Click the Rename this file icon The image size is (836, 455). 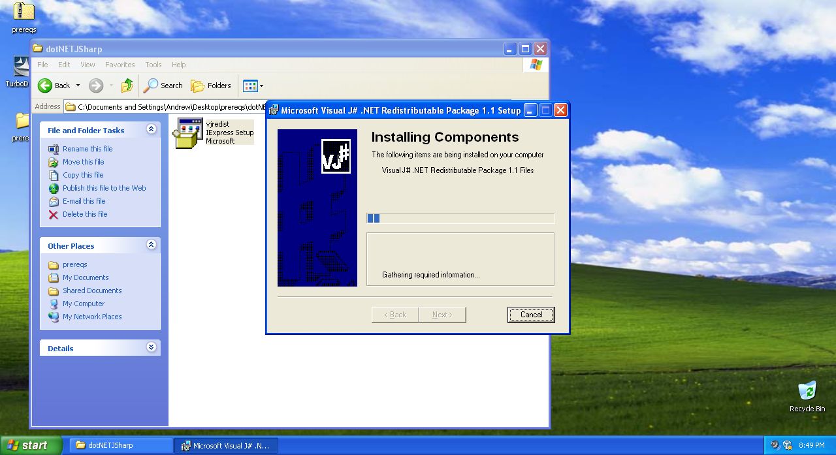(54, 149)
